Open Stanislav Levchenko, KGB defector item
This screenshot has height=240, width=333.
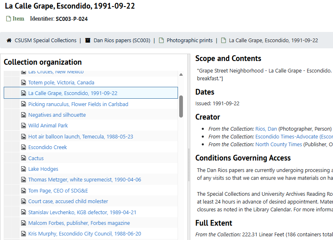click(x=82, y=212)
